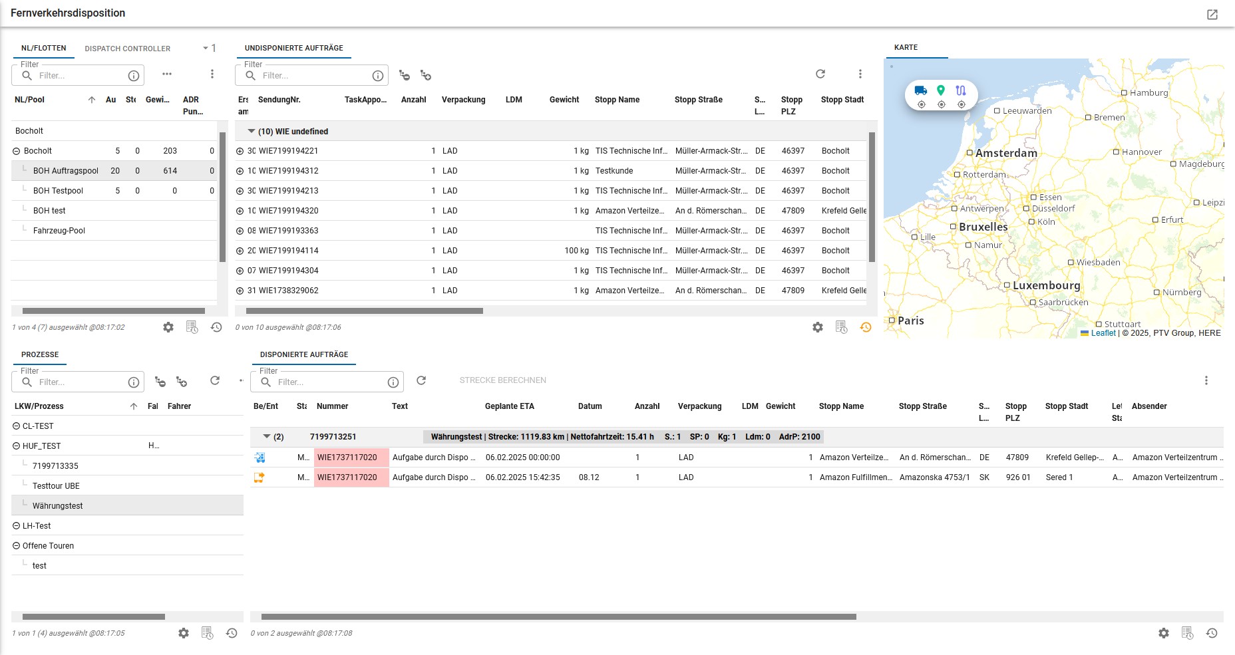This screenshot has height=655, width=1235.
Task: Expand shipment WIE7199194312 row
Action: tap(240, 171)
